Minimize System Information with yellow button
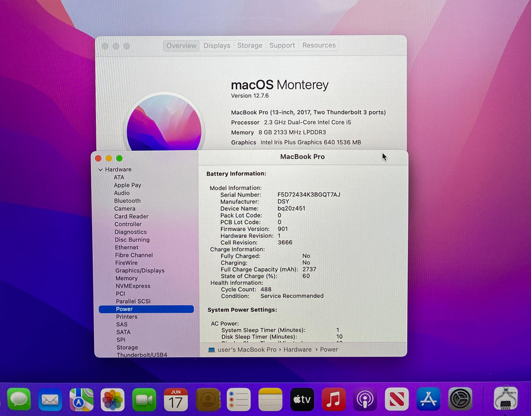The width and height of the screenshot is (531, 416). [109, 159]
